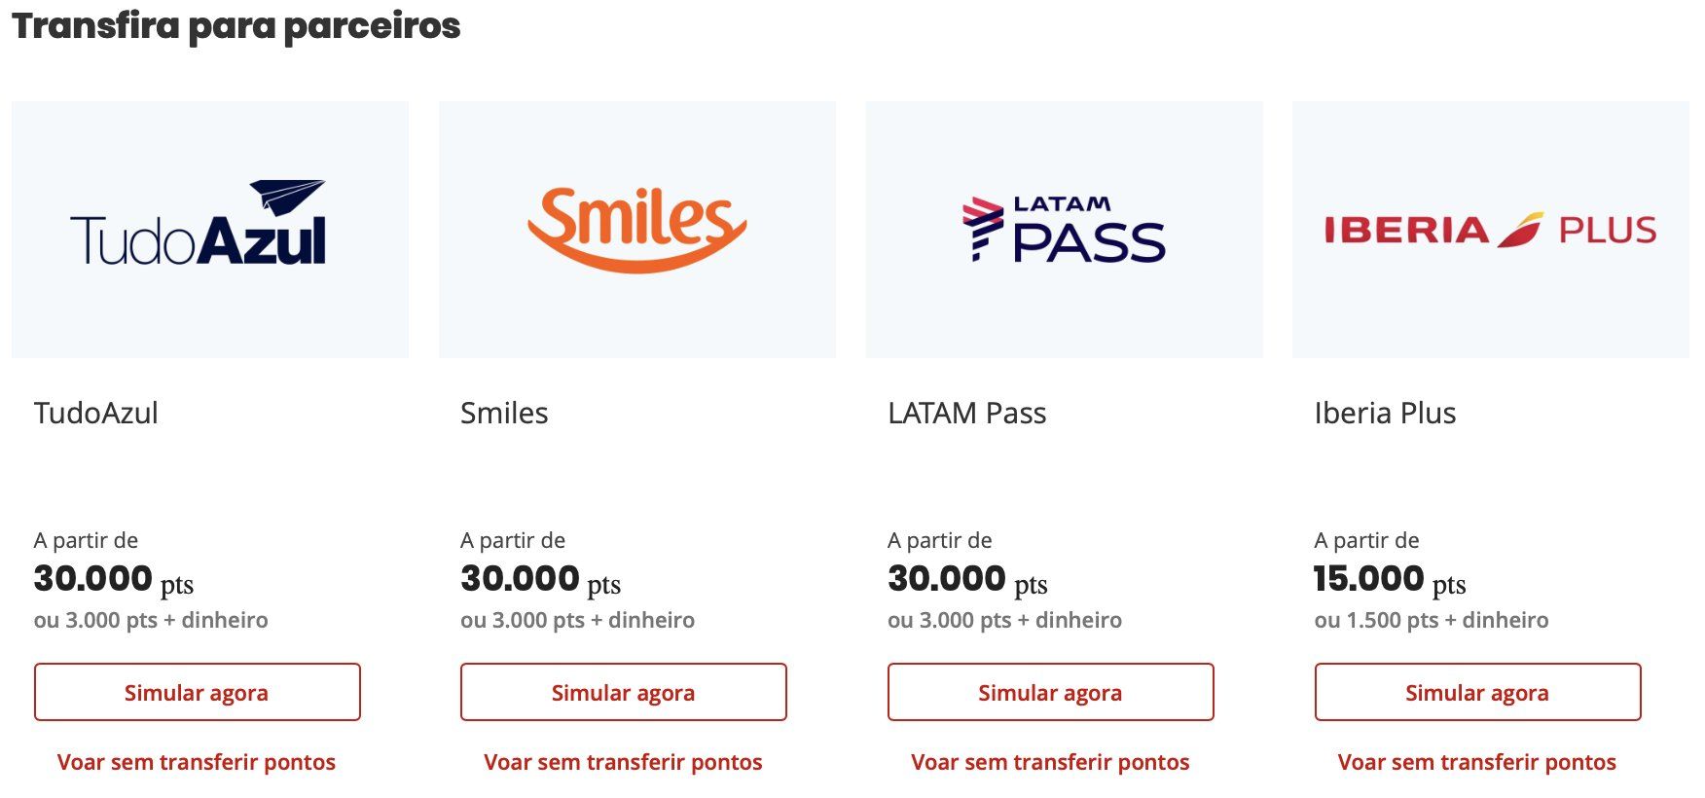Select the TudoAzul partner name text
Viewport: 1705px width, 798px height.
click(x=96, y=413)
